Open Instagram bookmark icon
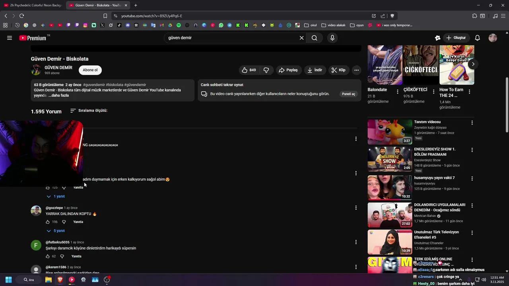Viewport: 509px width, 286px height. coord(85,25)
